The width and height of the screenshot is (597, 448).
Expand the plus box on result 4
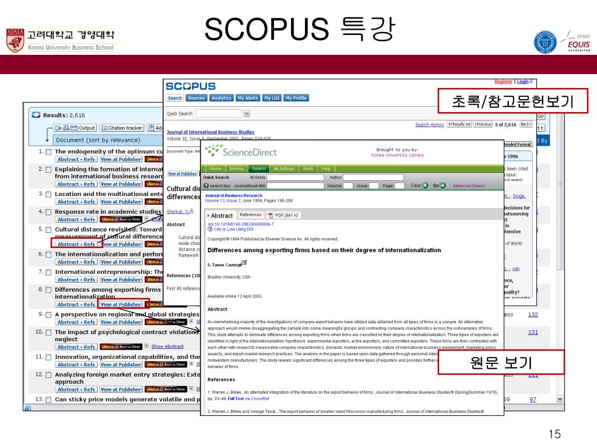[146, 219]
